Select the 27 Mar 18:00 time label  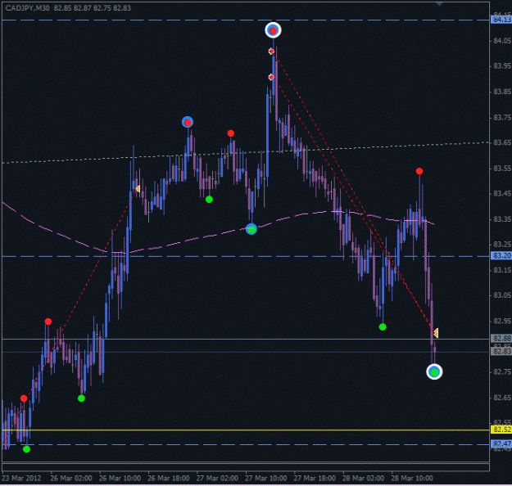(x=315, y=478)
